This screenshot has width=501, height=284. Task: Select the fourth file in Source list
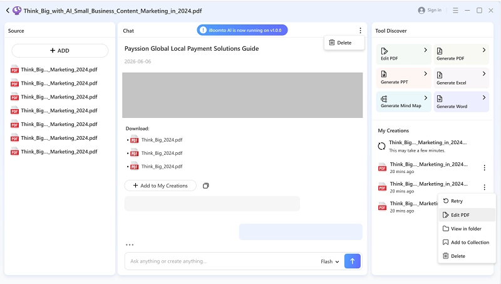(x=54, y=111)
